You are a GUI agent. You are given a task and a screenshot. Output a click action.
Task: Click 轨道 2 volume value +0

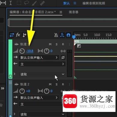[28, 91]
